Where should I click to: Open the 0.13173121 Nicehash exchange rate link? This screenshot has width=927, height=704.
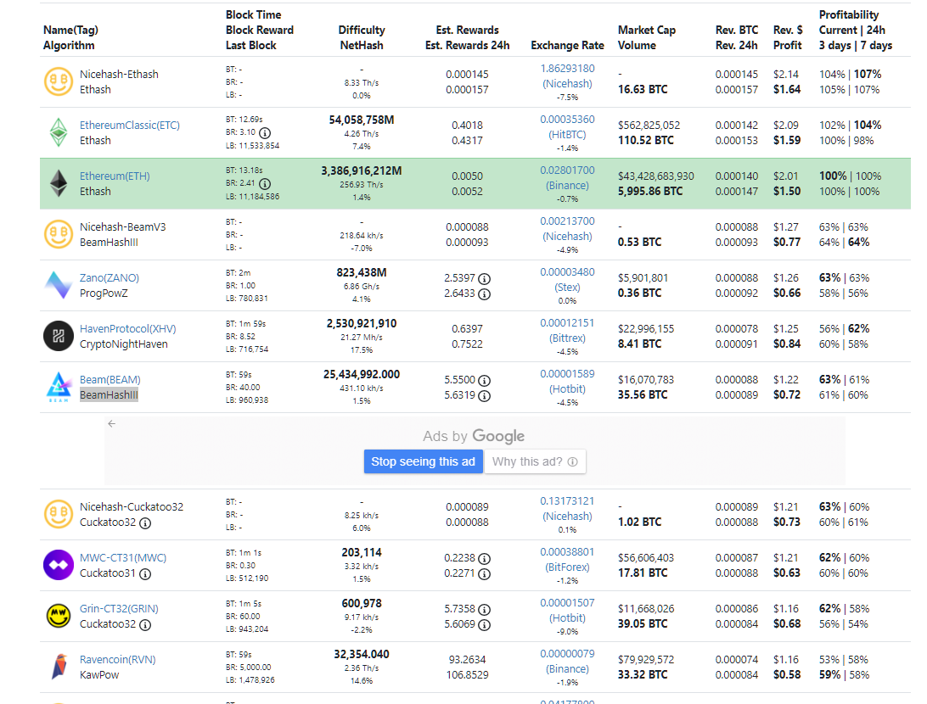coord(568,509)
